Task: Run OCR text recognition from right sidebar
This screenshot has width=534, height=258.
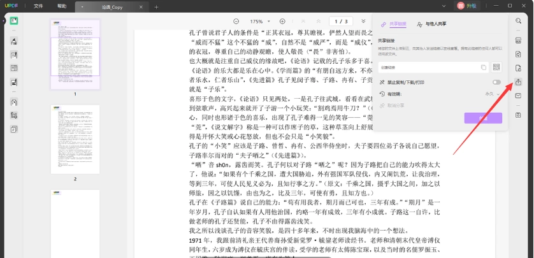Action: tap(518, 41)
